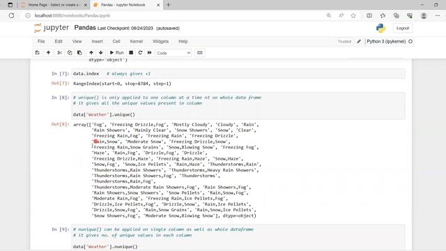
Task: Paste cells below icon
Action: 79,53
